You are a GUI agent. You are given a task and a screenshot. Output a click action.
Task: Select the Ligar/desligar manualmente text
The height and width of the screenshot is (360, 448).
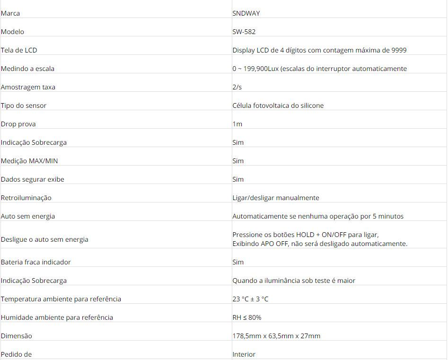(275, 198)
